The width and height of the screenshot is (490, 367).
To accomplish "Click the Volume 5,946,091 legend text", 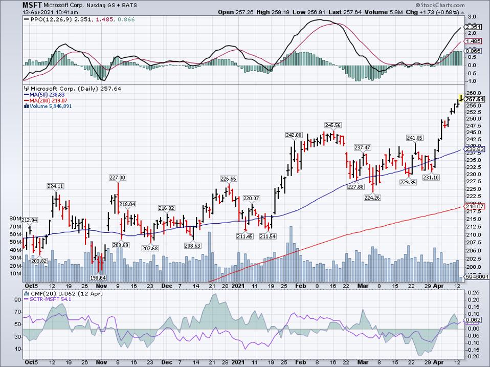I will (x=50, y=106).
